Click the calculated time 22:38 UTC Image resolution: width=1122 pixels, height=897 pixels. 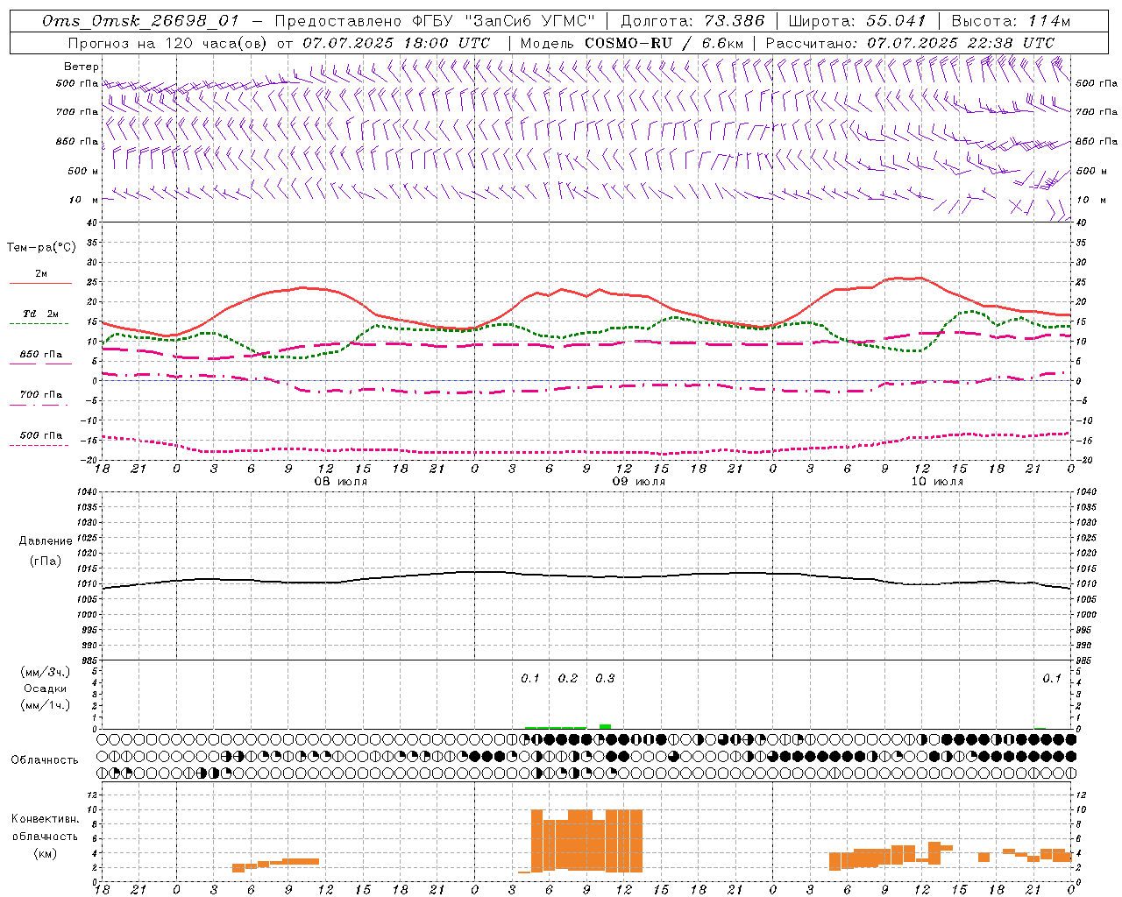pos(1012,43)
